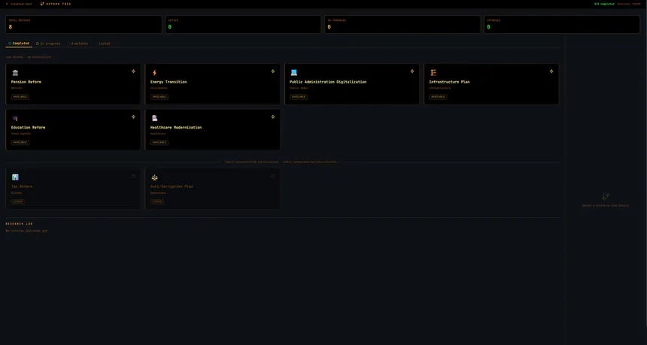Switch to the Available tab
647x345 pixels.
[x=77, y=44]
